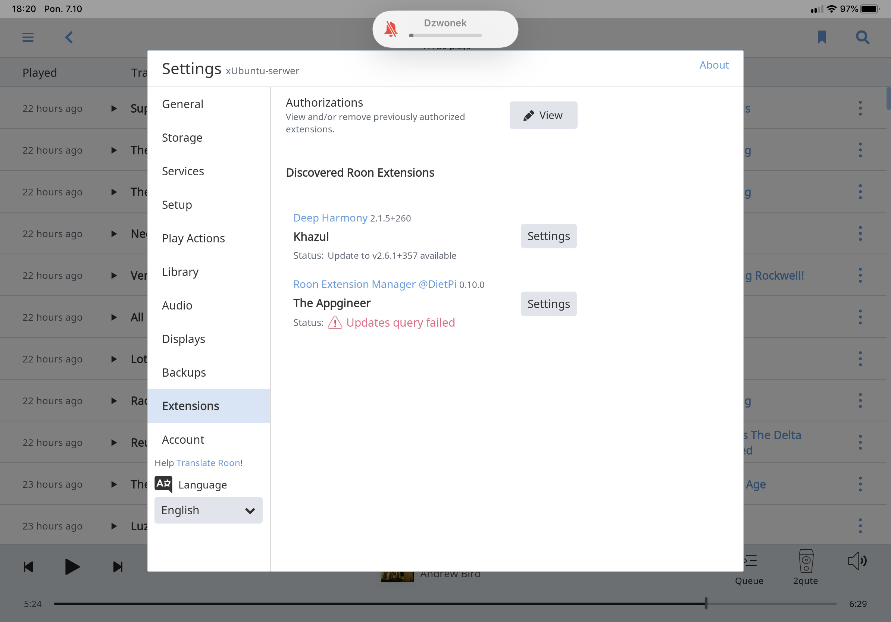Click the Update to v2.6.1+357 available status

(x=391, y=255)
